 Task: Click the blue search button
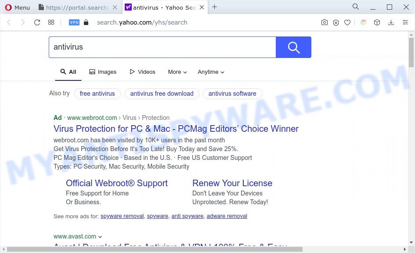point(293,47)
